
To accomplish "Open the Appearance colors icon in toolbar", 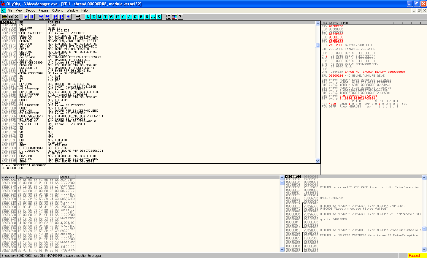I will (x=174, y=17).
